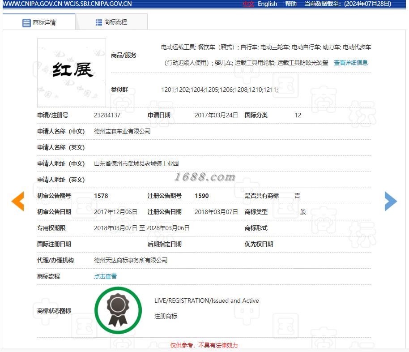
Task: Click the green registered trademark status badge
Action: pyautogui.click(x=118, y=310)
